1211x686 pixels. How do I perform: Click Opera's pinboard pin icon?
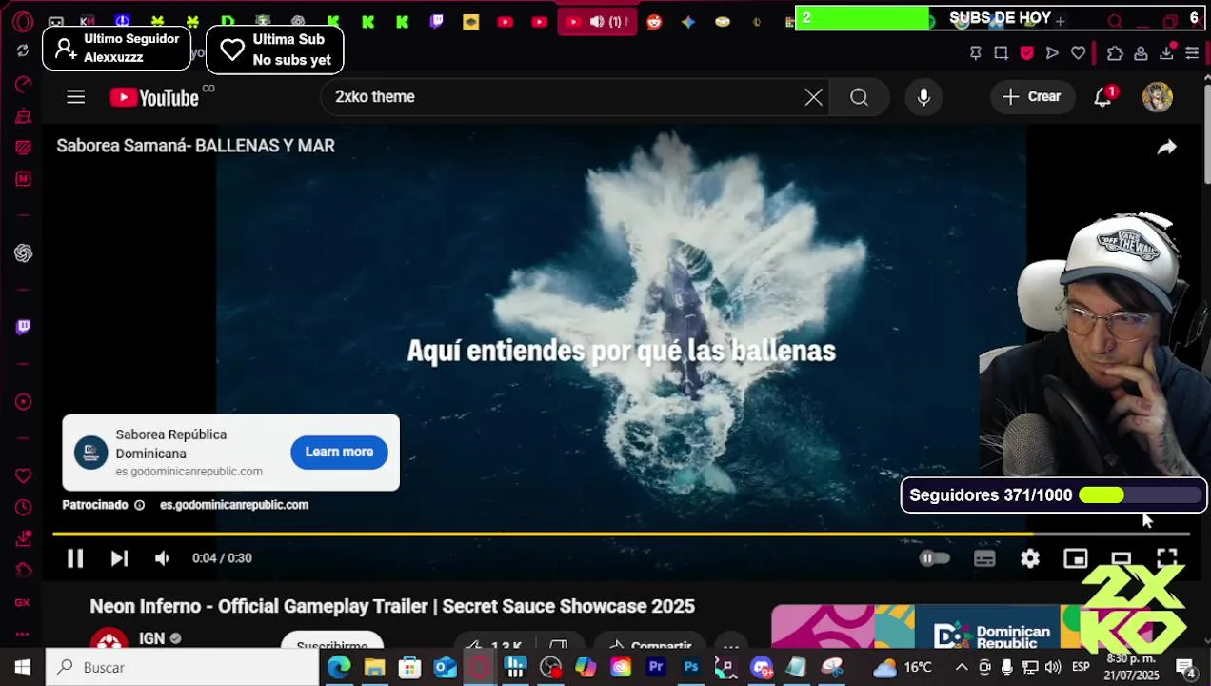click(976, 53)
